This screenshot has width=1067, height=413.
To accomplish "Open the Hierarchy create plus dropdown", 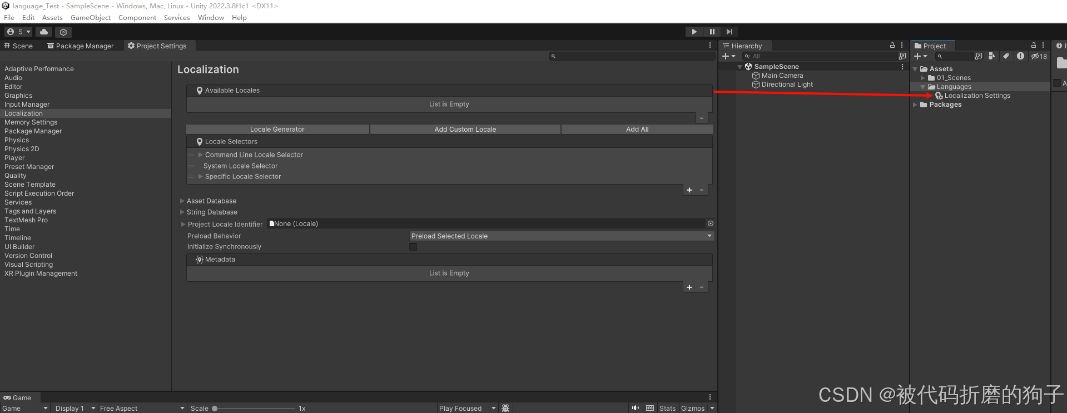I will [728, 56].
